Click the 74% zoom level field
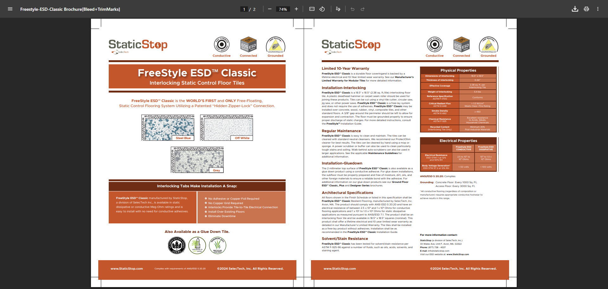608x289 pixels. [283, 9]
